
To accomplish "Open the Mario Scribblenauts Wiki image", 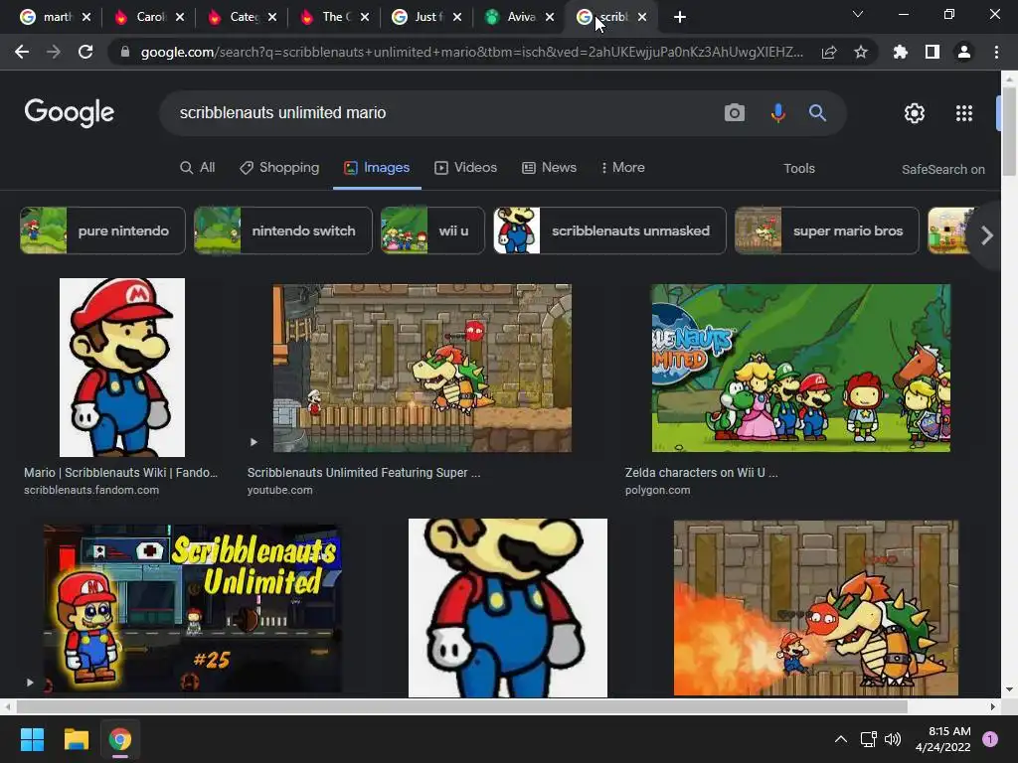I will tap(122, 368).
